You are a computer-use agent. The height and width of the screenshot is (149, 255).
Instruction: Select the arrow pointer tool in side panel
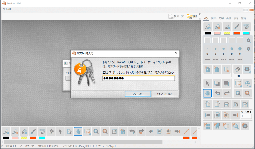208,83
